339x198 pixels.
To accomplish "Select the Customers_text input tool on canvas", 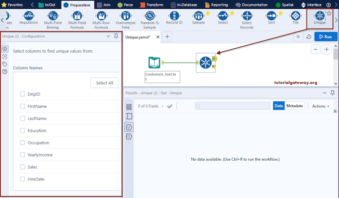I will tap(154, 63).
